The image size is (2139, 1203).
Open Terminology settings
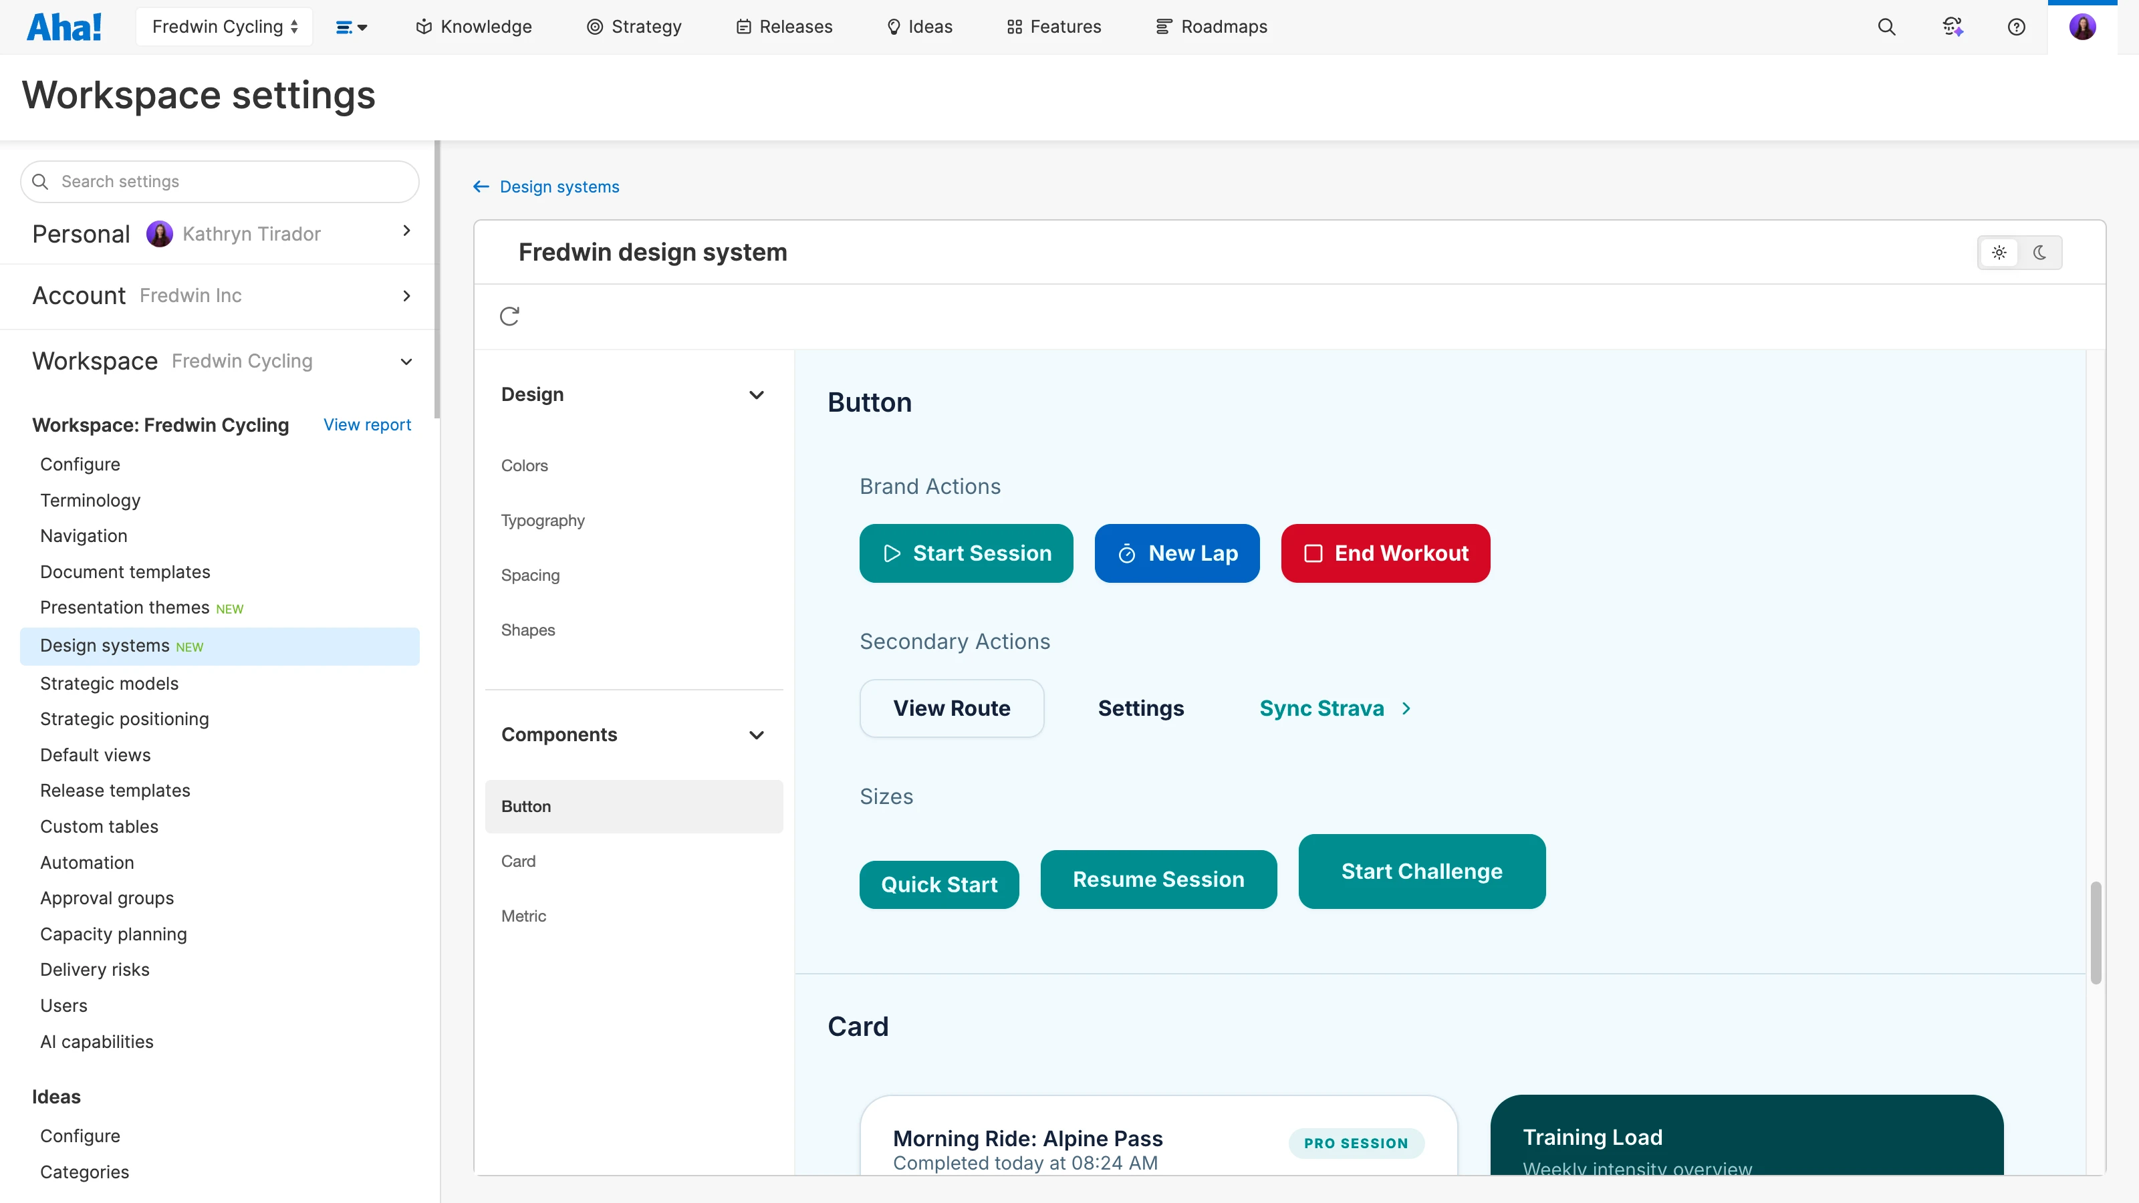pos(90,501)
